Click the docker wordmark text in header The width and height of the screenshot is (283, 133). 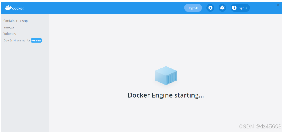pos(18,8)
